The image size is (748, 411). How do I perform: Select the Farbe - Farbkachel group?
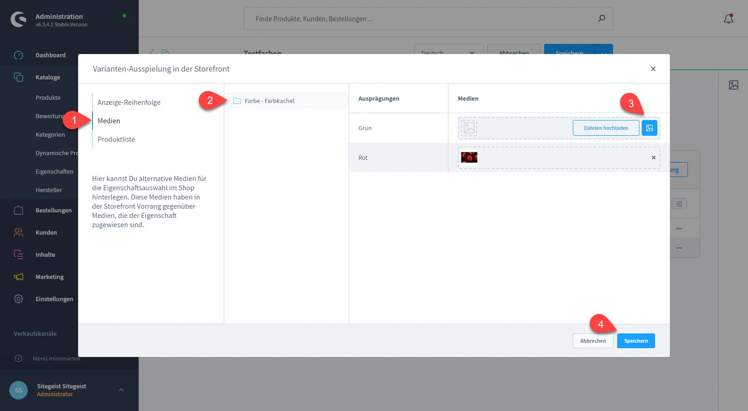pyautogui.click(x=270, y=101)
